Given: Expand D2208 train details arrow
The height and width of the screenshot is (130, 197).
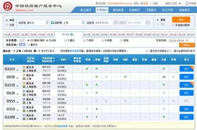Looking at the screenshot, I should tap(17, 118).
